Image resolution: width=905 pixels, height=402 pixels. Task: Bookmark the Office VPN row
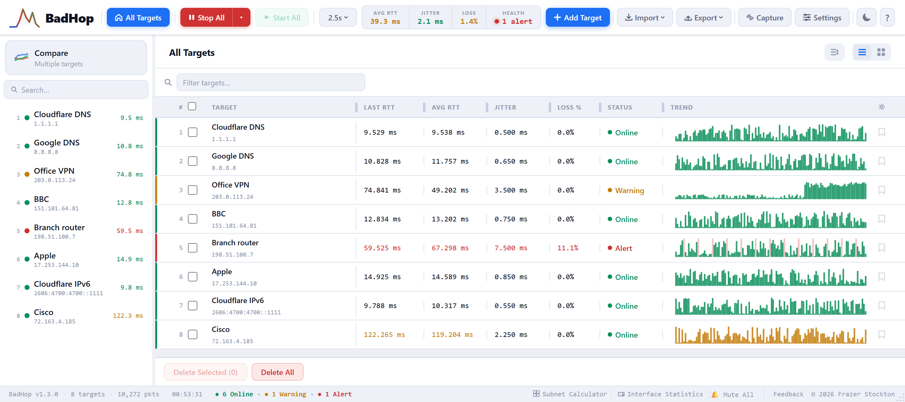(881, 190)
